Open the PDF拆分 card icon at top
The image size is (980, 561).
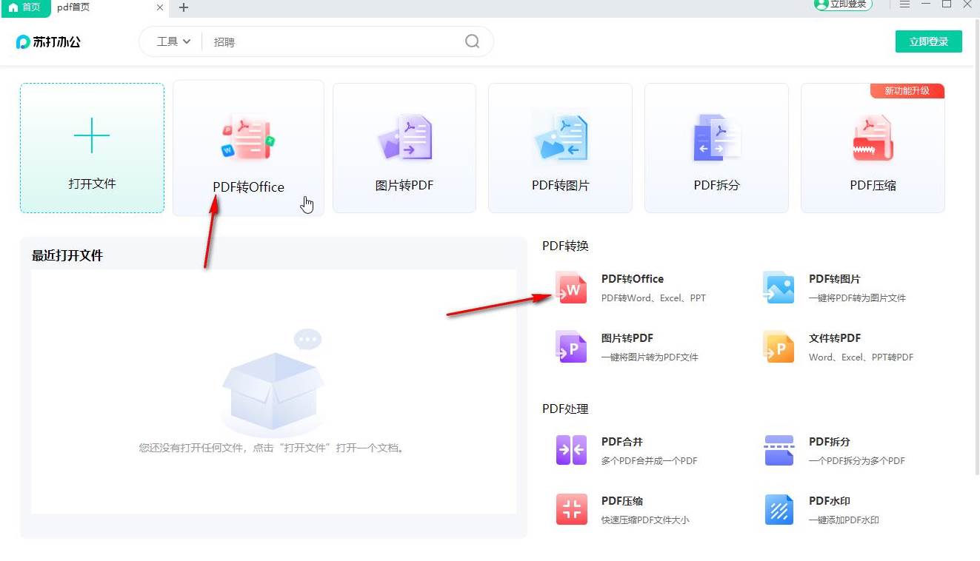[716, 138]
